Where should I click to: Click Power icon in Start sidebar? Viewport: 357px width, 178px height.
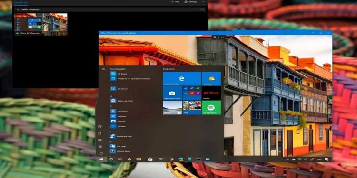coord(101,153)
